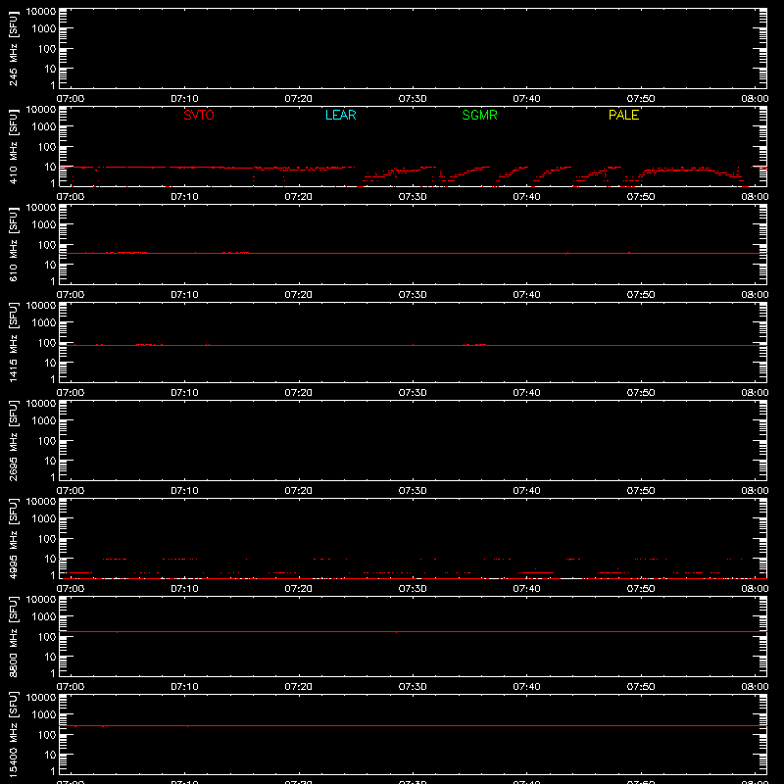Viewport: 784px width, 784px height.
Task: Click 07:50 tick label of 410 MHz plot
Action: click(641, 197)
